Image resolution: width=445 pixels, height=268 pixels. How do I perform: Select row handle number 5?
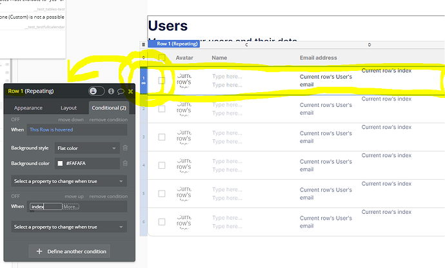coord(144,193)
